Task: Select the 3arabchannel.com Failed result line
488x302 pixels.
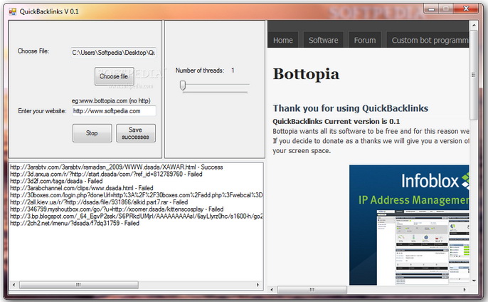Action: [x=82, y=188]
